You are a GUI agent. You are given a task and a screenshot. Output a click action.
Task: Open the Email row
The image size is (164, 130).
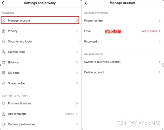coord(122,31)
